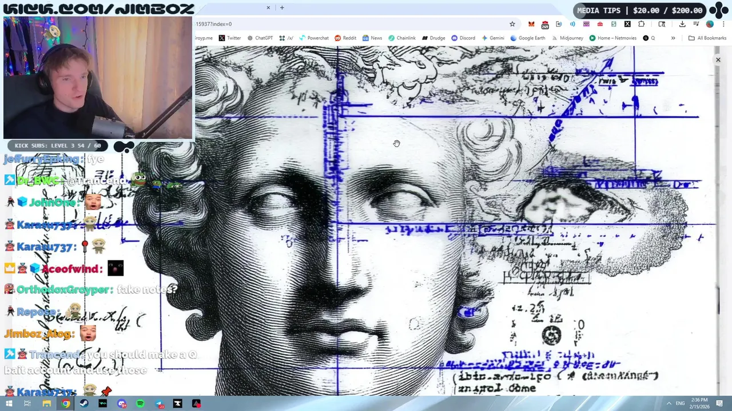Open the ChatGPT bookmark
Image resolution: width=732 pixels, height=411 pixels.
(x=260, y=38)
